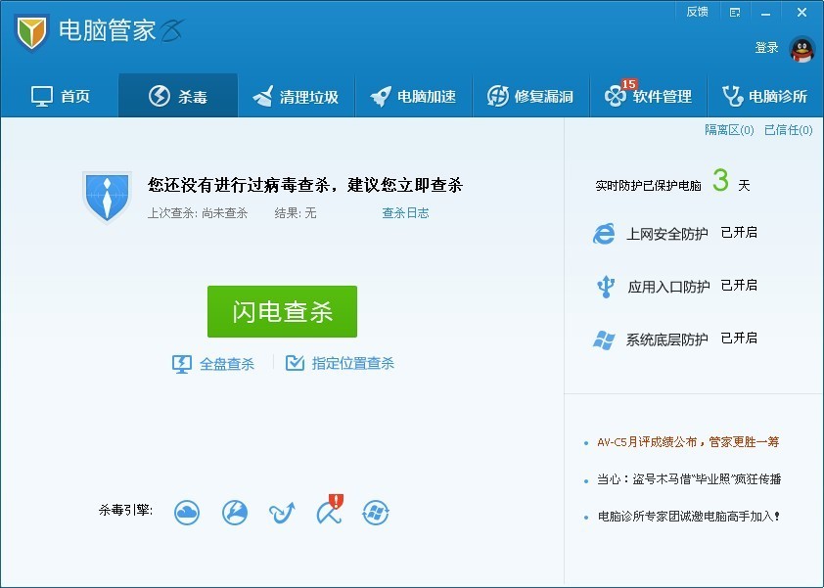Image resolution: width=824 pixels, height=588 pixels.
Task: Click the umbrella engine icon with warning
Action: [330, 510]
